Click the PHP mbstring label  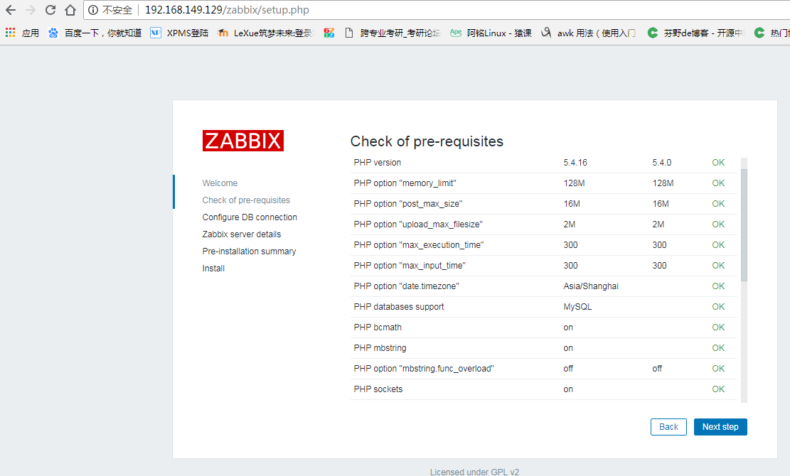380,348
